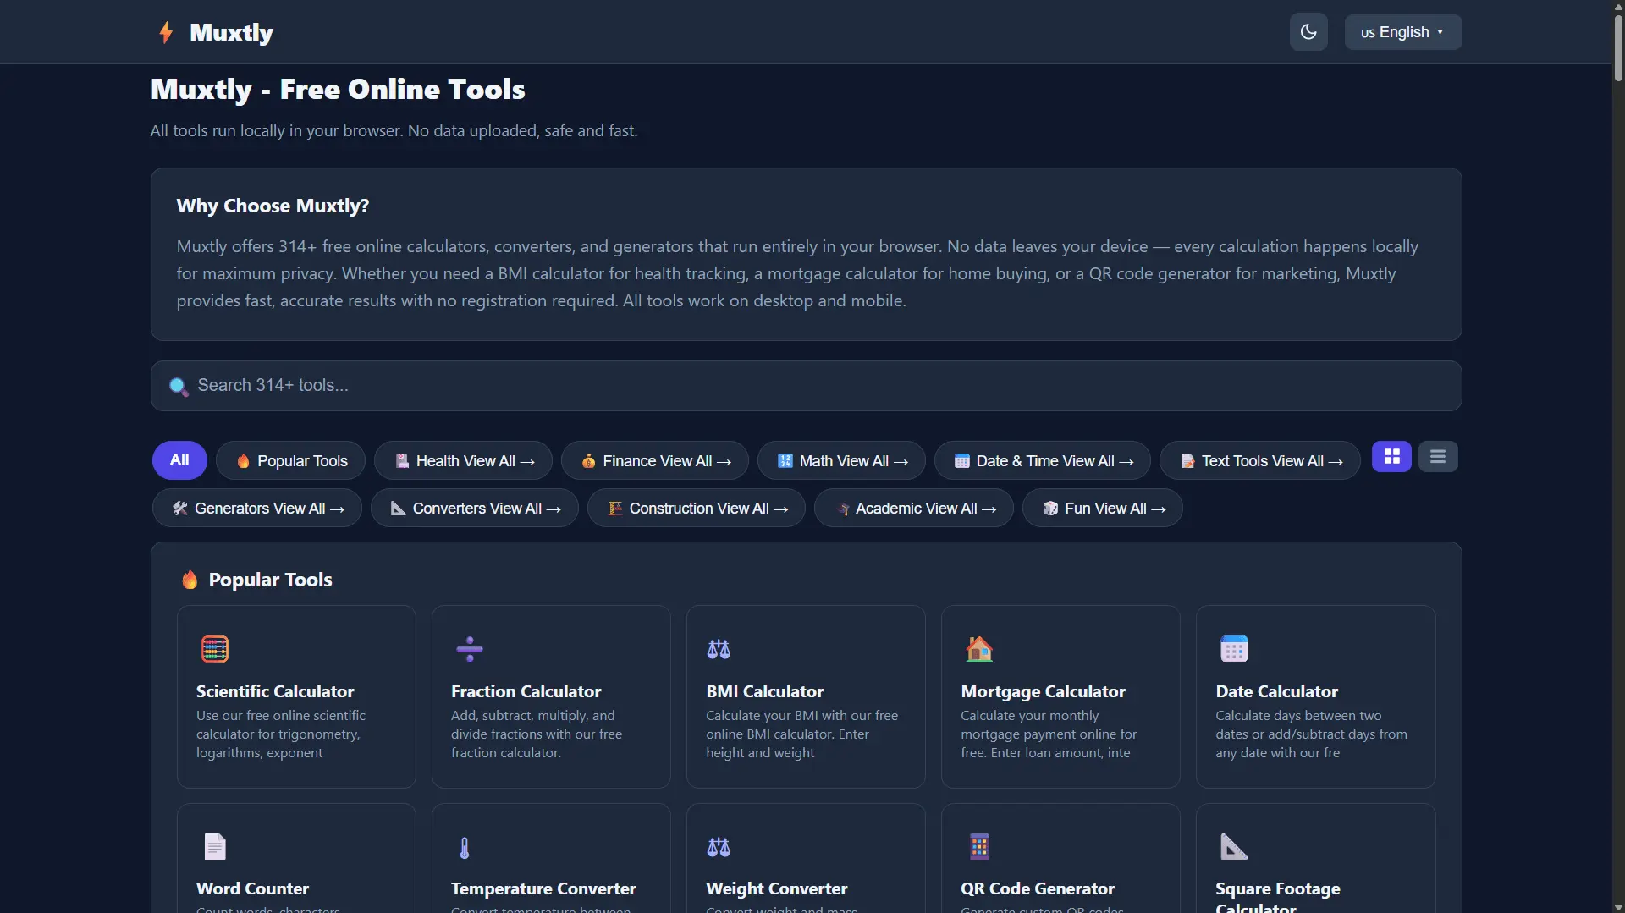Open Health View All category
The width and height of the screenshot is (1625, 913).
pos(464,461)
